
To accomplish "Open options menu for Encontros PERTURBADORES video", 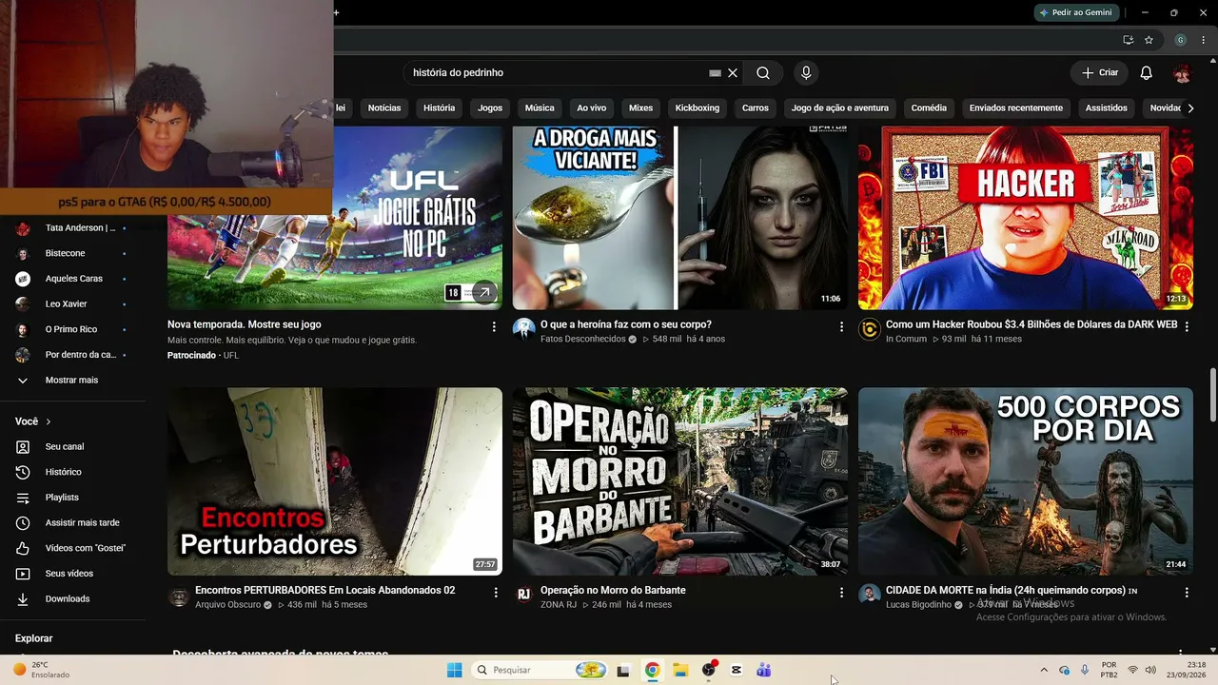I will tap(496, 592).
